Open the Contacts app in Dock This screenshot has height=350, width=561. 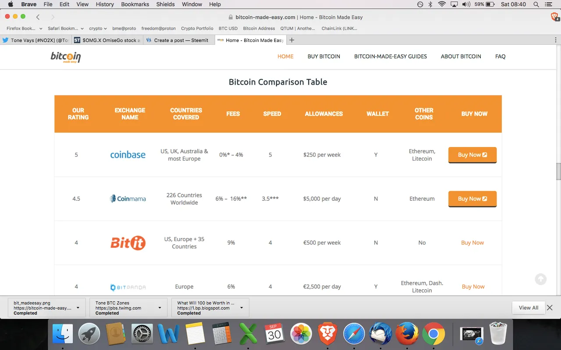click(116, 334)
